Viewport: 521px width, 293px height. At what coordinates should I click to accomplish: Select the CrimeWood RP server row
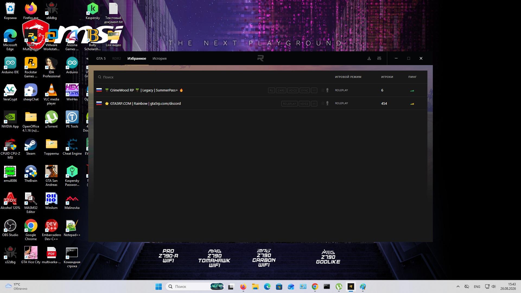(260, 90)
